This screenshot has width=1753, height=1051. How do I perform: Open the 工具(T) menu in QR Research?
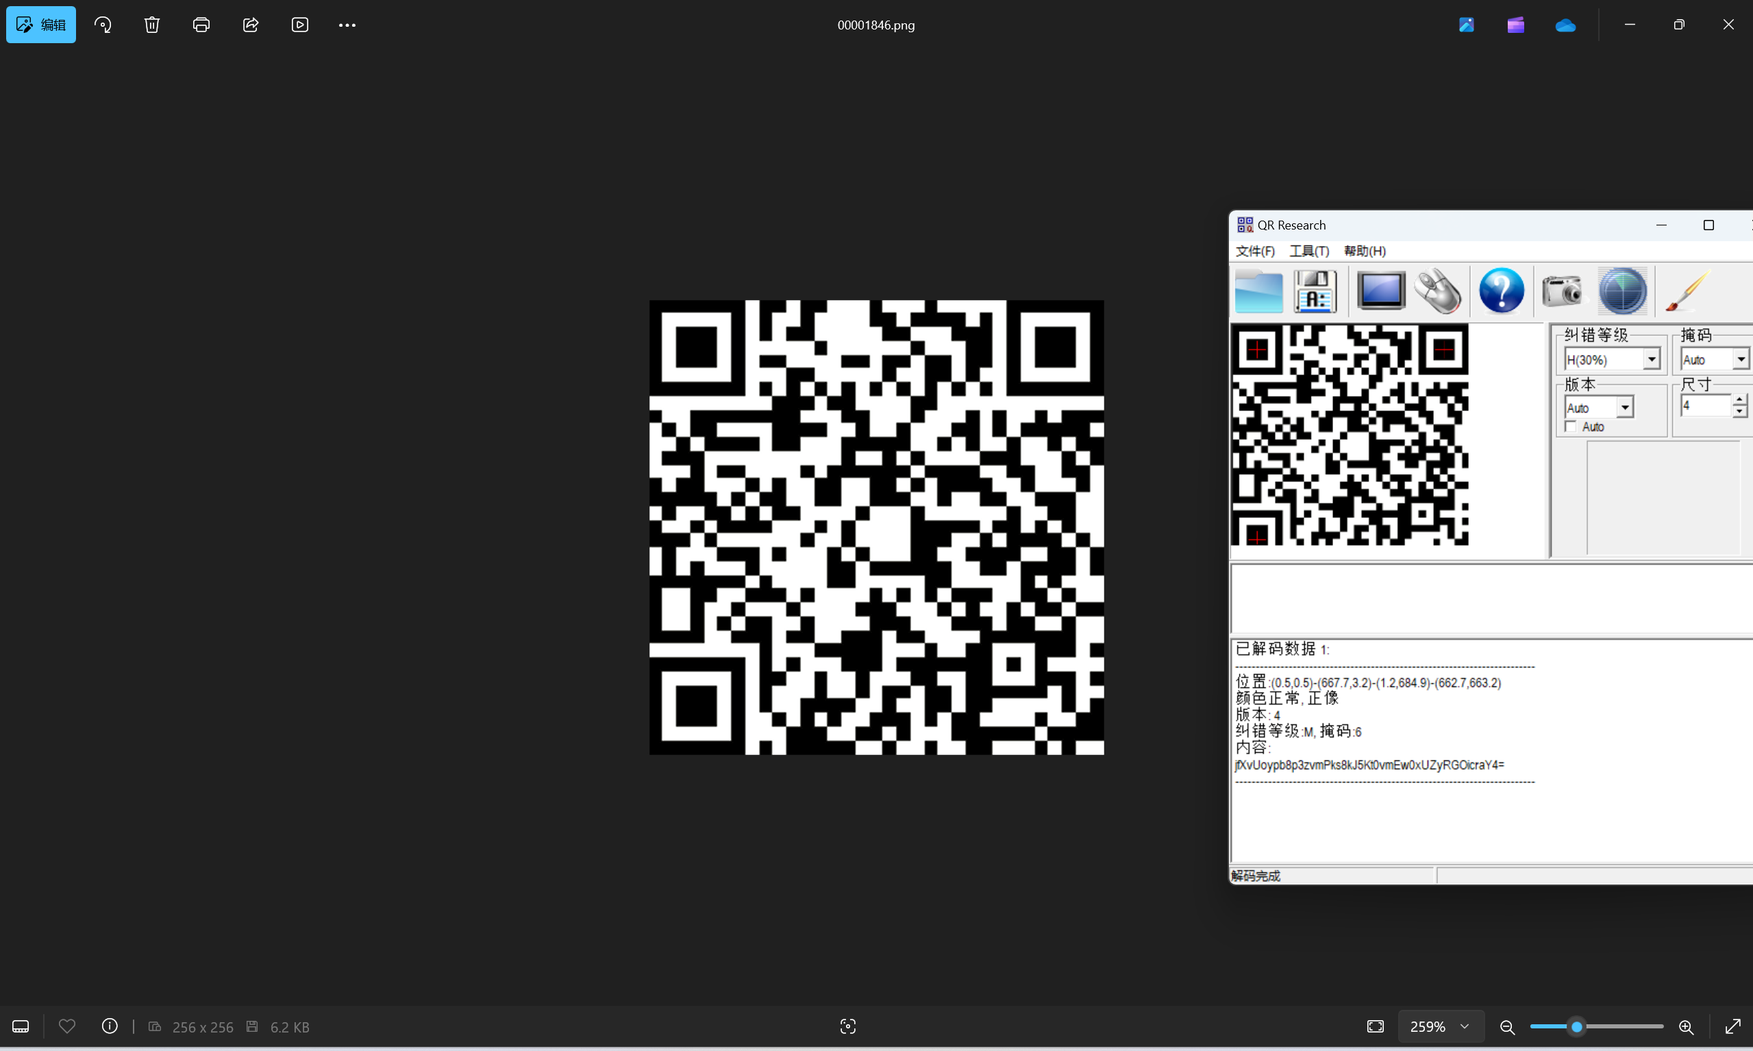[1309, 251]
